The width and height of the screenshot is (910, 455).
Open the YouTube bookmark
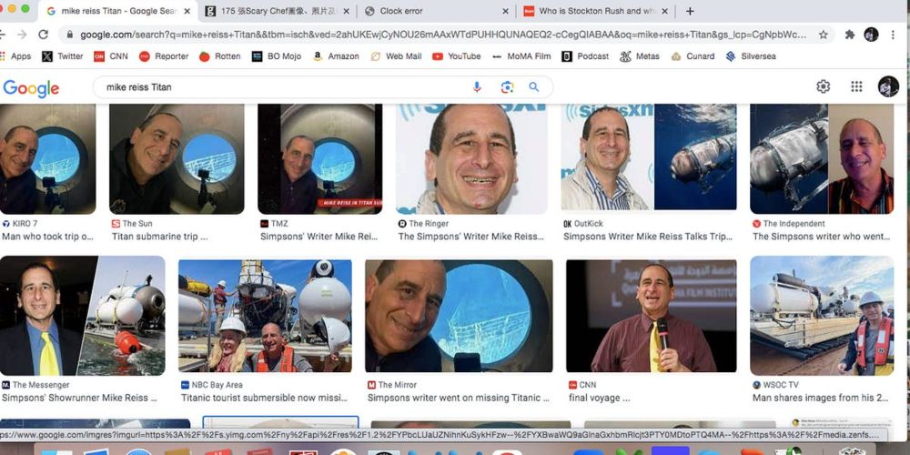click(457, 56)
